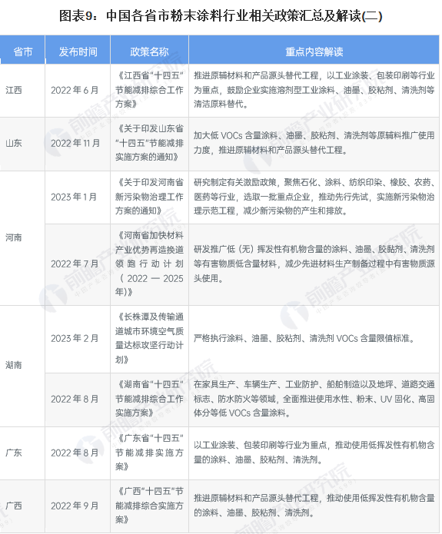
Task: Click the 江西省十四五节能减排 policy name
Action: (150, 90)
